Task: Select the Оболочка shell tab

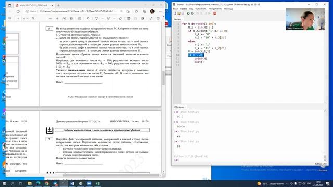Action: click(x=180, y=108)
